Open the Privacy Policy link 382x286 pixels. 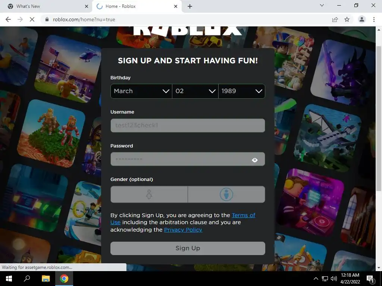tap(183, 230)
